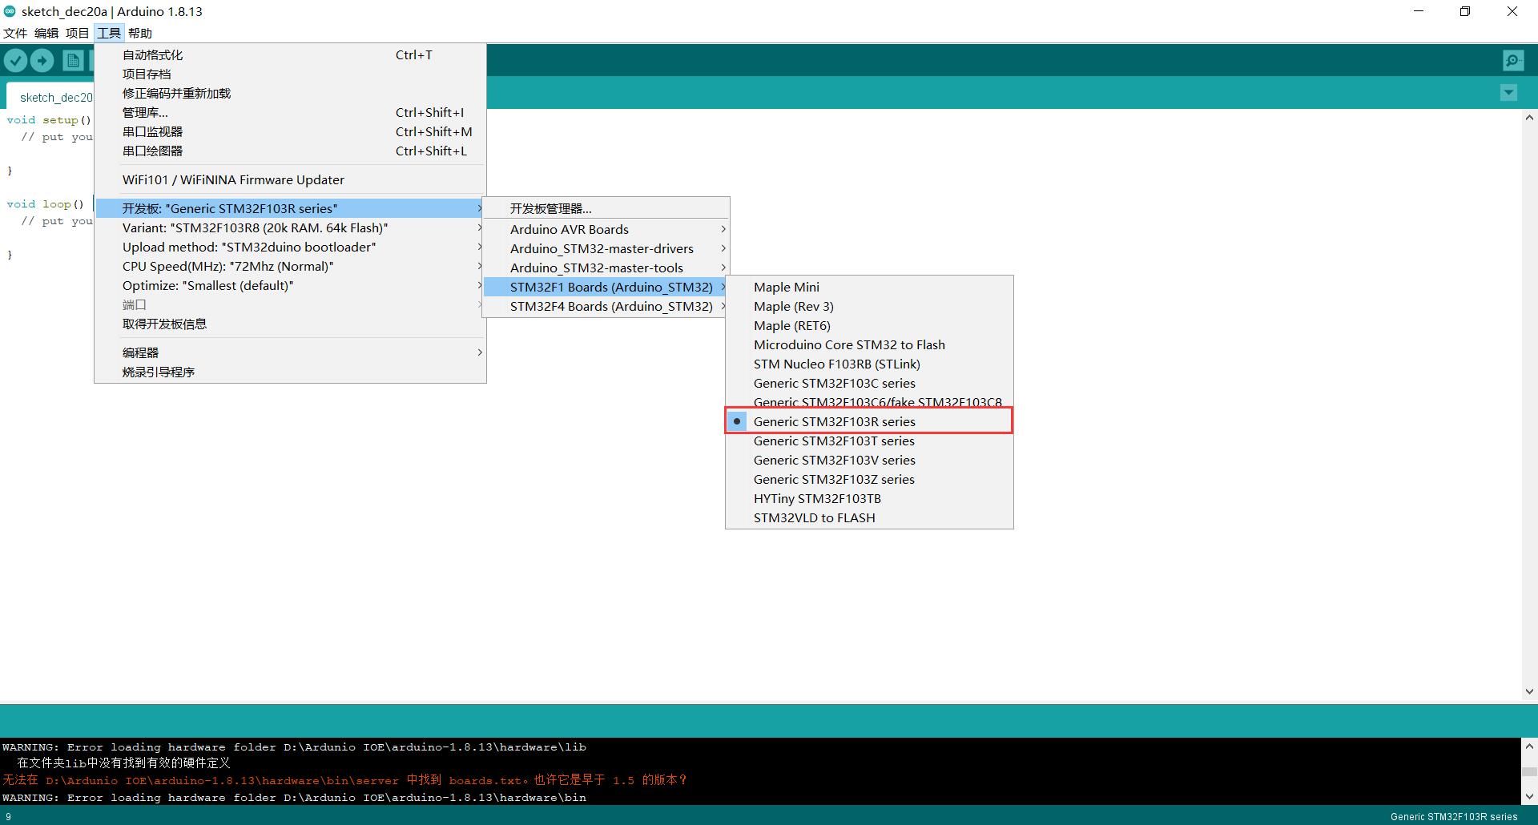Image resolution: width=1538 pixels, height=825 pixels.
Task: Select Generic STM32F103V series board
Action: (x=869, y=460)
